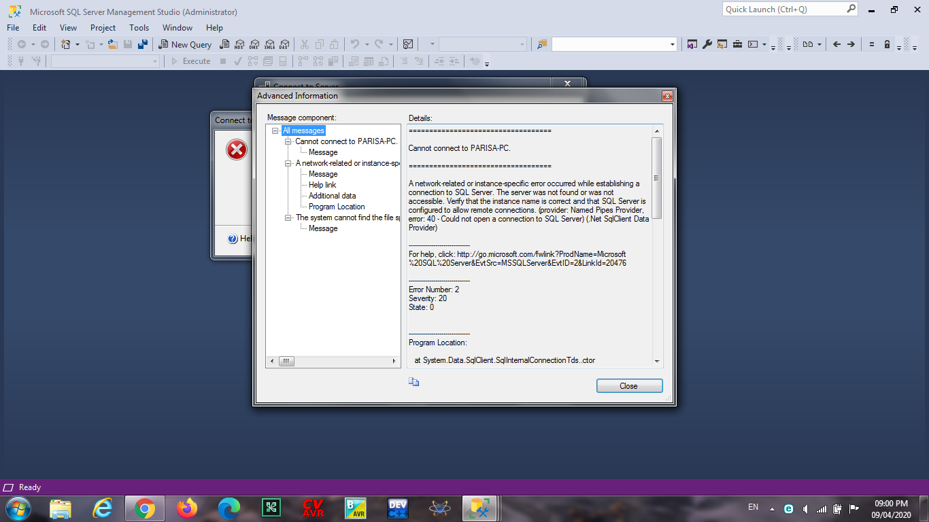929x522 pixels.
Task: Open the Undo dropdown arrow
Action: point(367,44)
